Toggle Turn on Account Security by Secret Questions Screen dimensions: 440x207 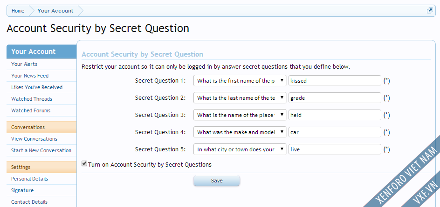pos(84,164)
